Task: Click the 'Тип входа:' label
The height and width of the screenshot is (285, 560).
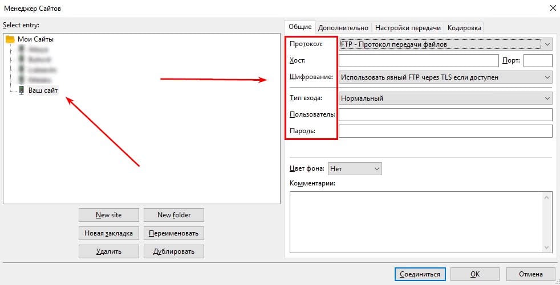Action: 306,98
